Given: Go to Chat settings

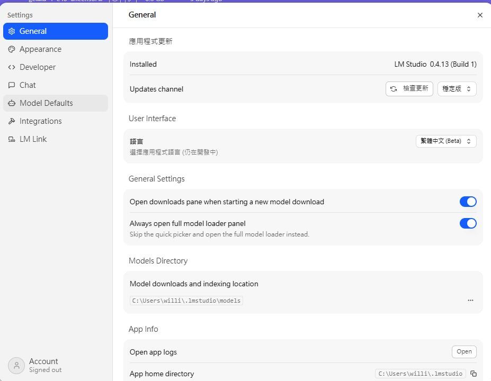Looking at the screenshot, I should pyautogui.click(x=56, y=85).
